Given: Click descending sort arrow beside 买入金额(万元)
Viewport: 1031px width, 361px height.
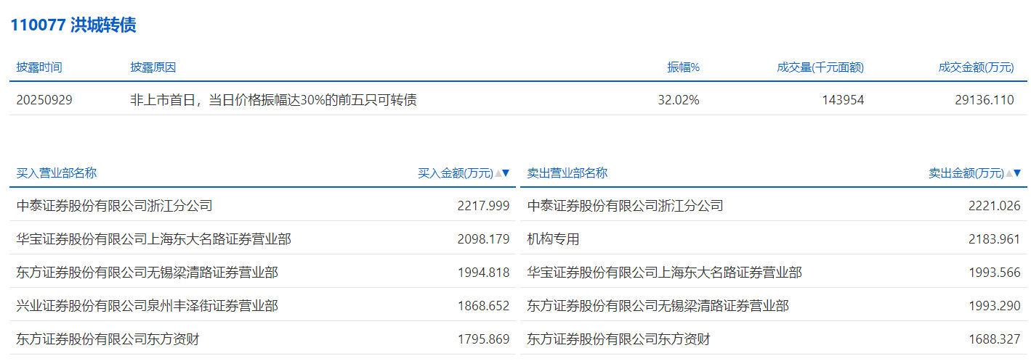Looking at the screenshot, I should pyautogui.click(x=506, y=173).
